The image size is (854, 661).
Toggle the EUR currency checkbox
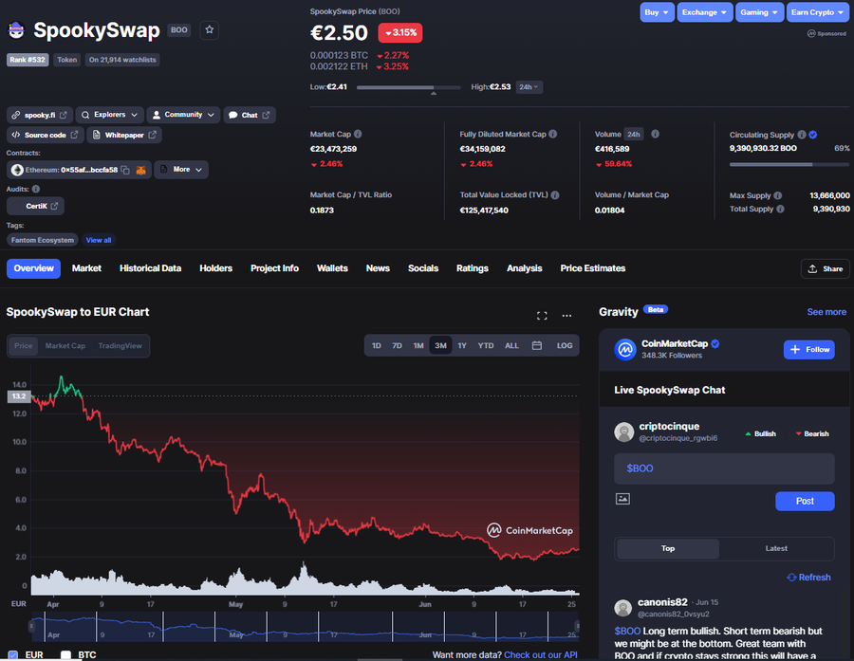click(x=13, y=654)
